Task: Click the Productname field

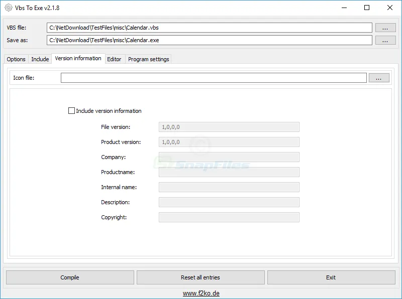Action: [229, 172]
